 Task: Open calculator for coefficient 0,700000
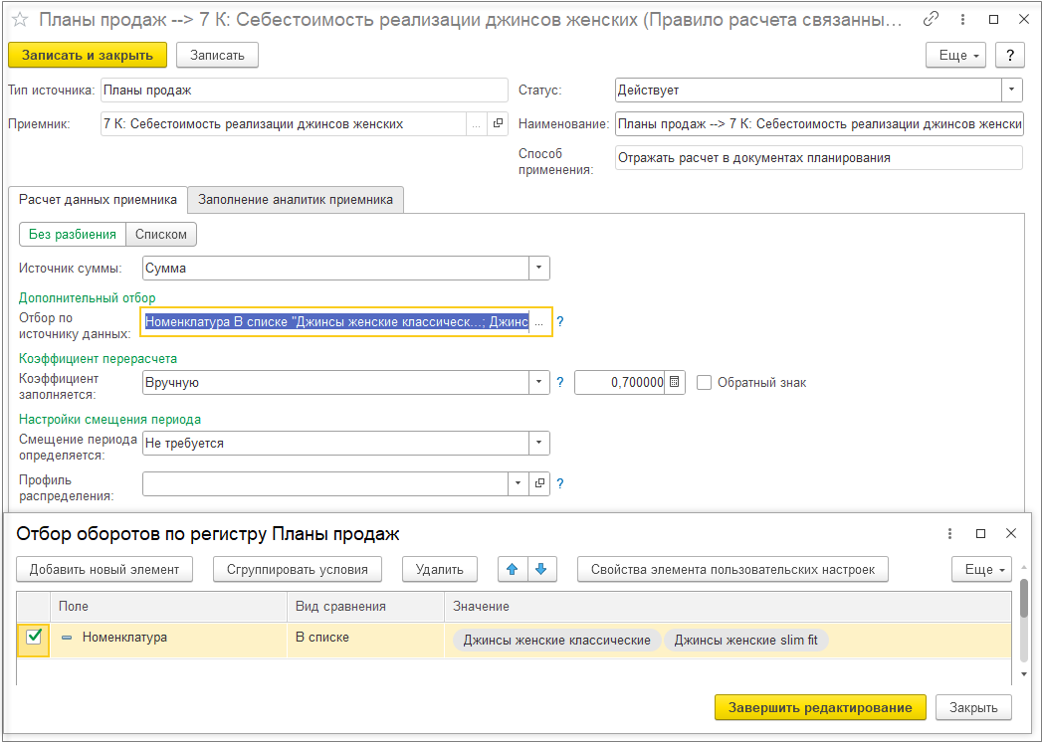[x=675, y=383]
